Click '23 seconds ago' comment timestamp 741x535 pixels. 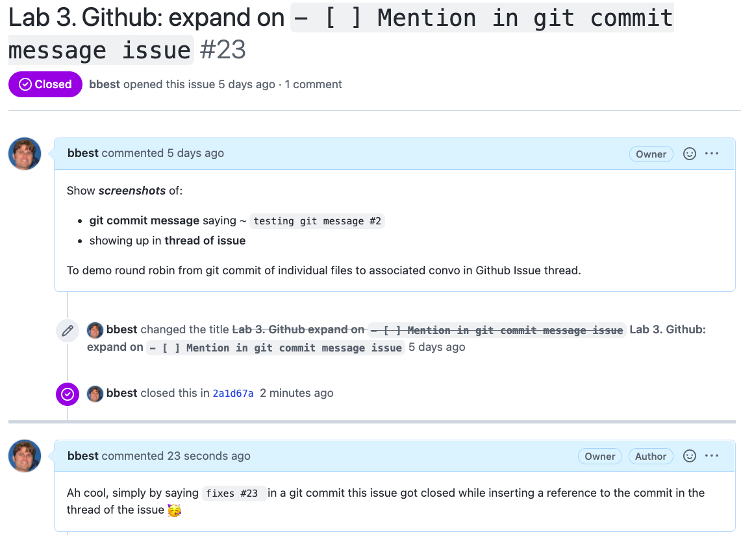point(209,456)
